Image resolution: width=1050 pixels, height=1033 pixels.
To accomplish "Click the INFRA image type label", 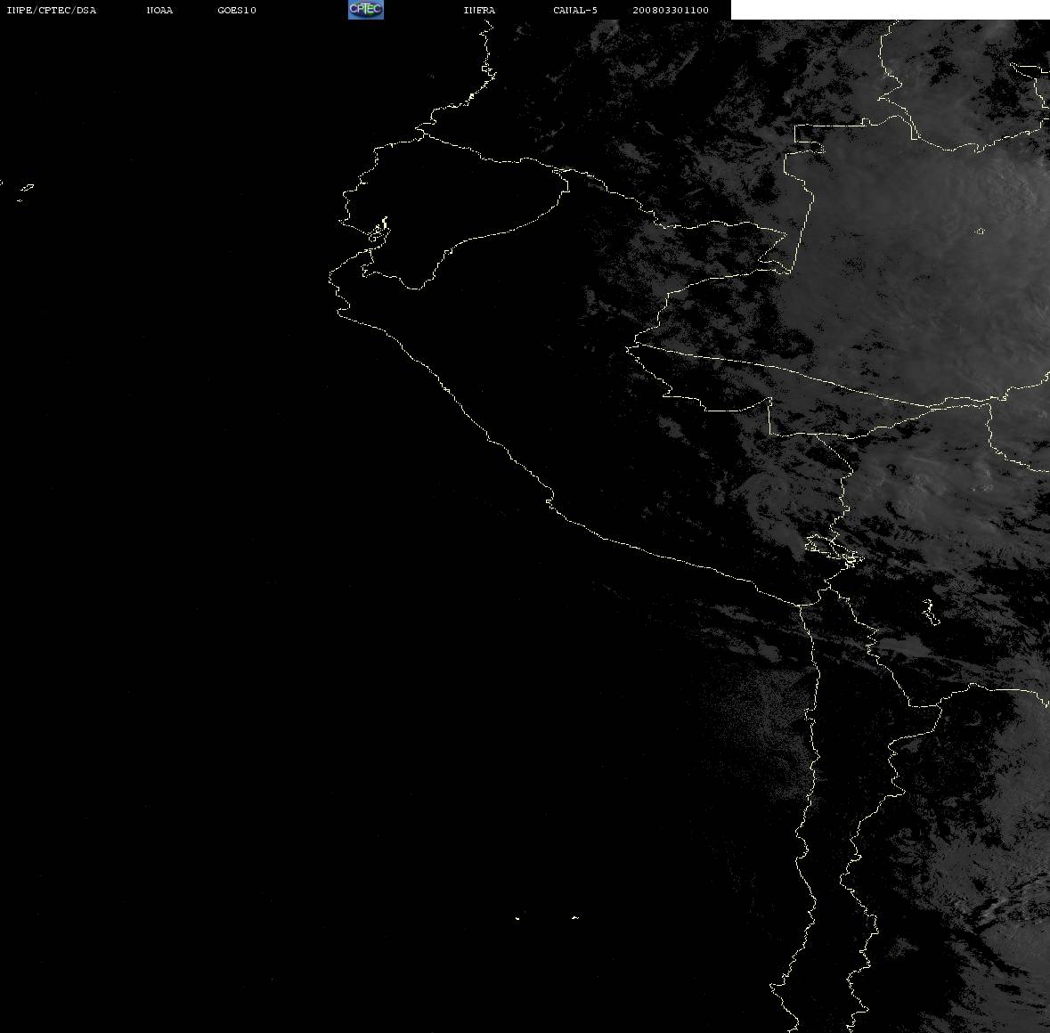I will coord(479,10).
